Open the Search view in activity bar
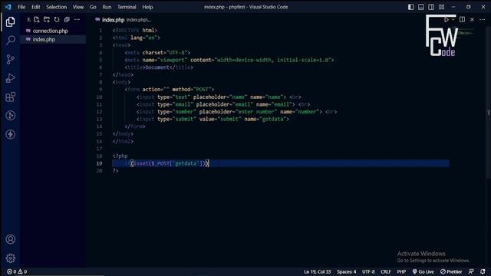 point(10,40)
